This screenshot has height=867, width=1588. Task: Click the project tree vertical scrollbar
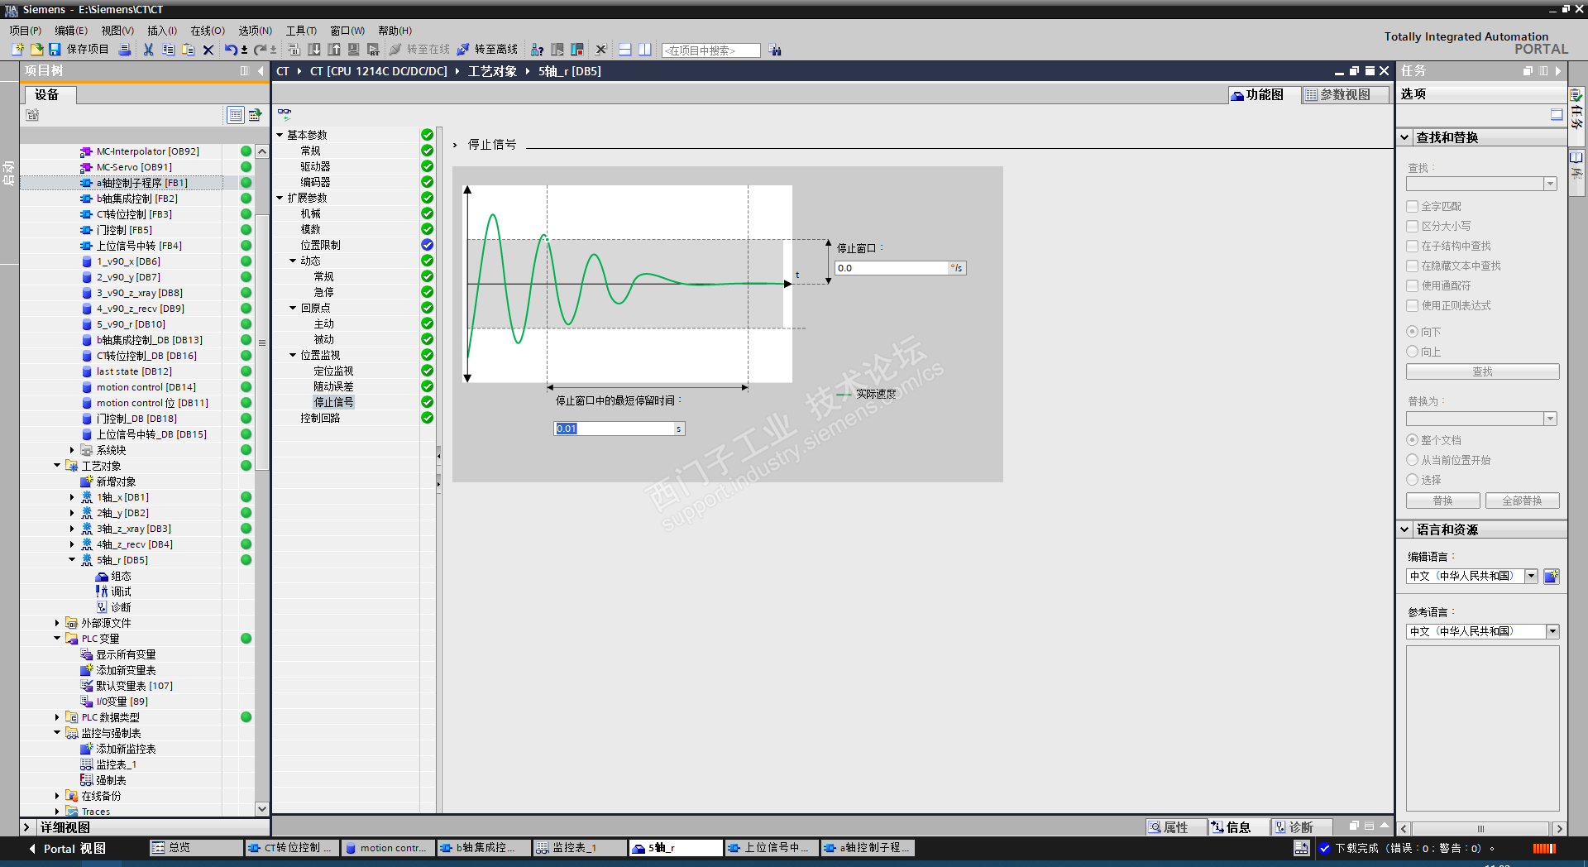tap(262, 342)
